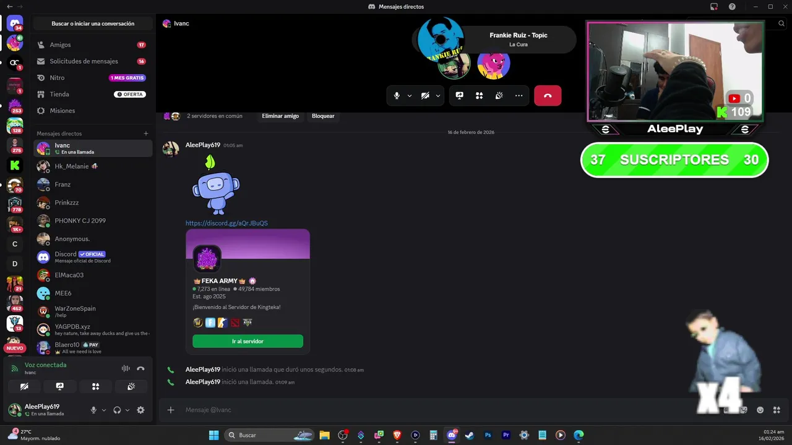Open YAGPDB.xyz conversation
The height and width of the screenshot is (445, 792).
tap(93, 329)
